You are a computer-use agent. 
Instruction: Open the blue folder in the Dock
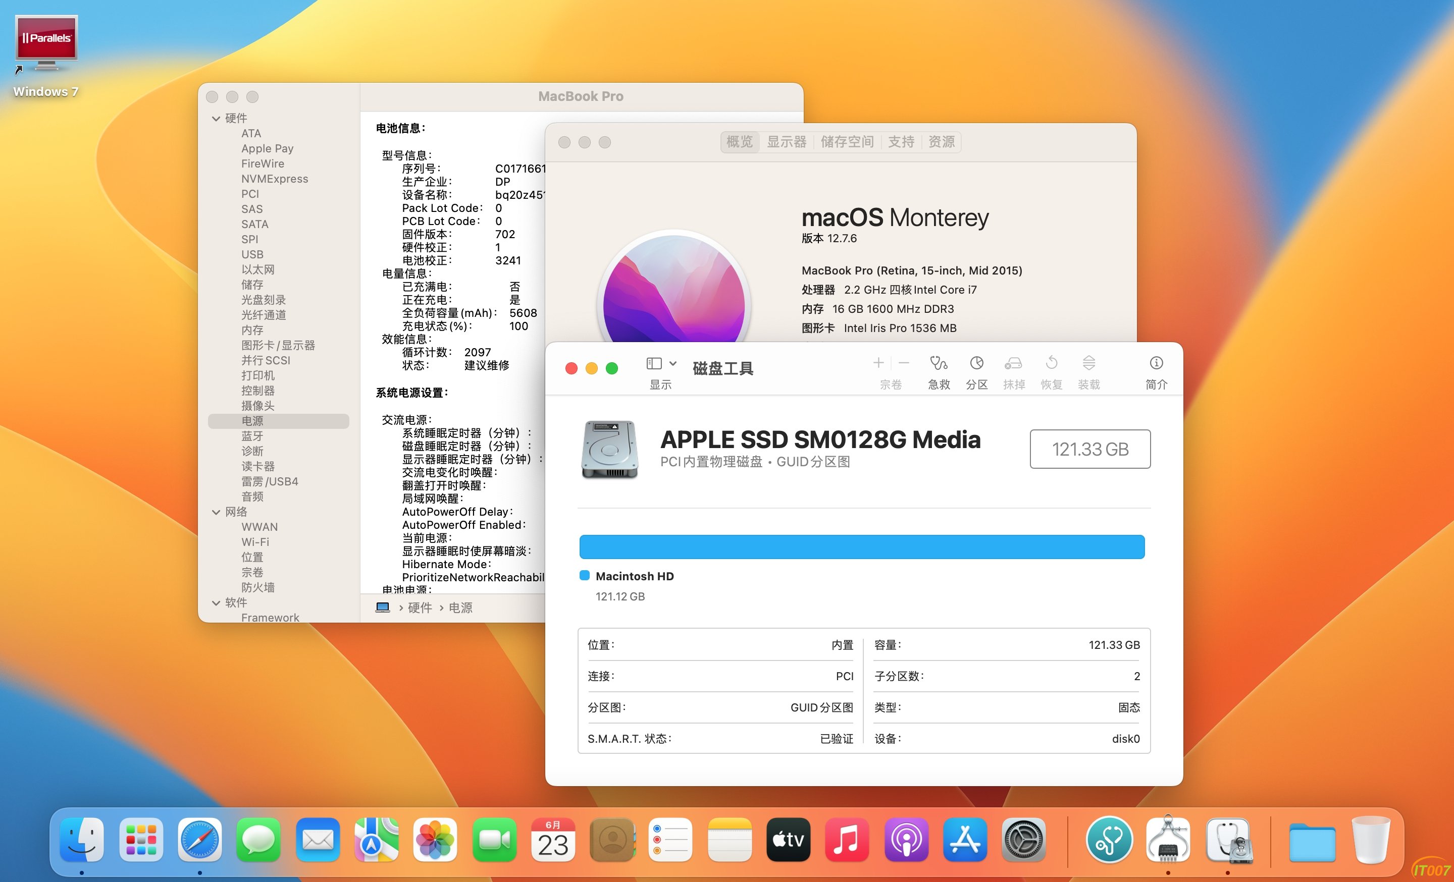pyautogui.click(x=1312, y=842)
